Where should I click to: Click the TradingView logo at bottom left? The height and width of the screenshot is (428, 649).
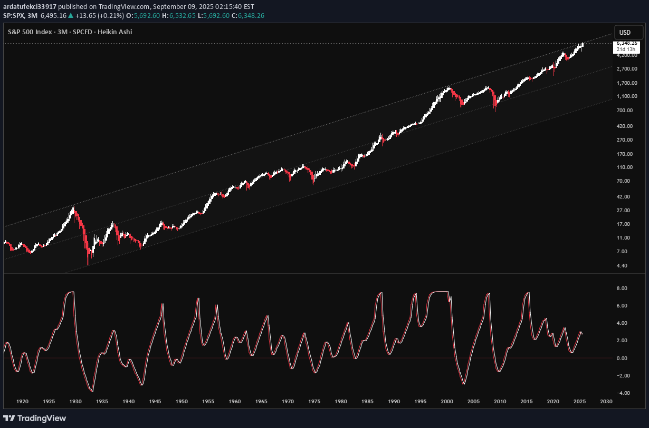[x=35, y=418]
